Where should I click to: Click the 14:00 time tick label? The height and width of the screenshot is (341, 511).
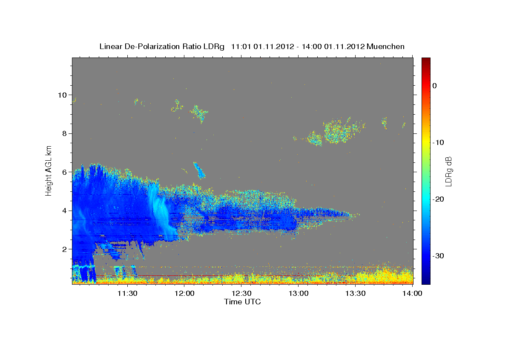pos(413,294)
